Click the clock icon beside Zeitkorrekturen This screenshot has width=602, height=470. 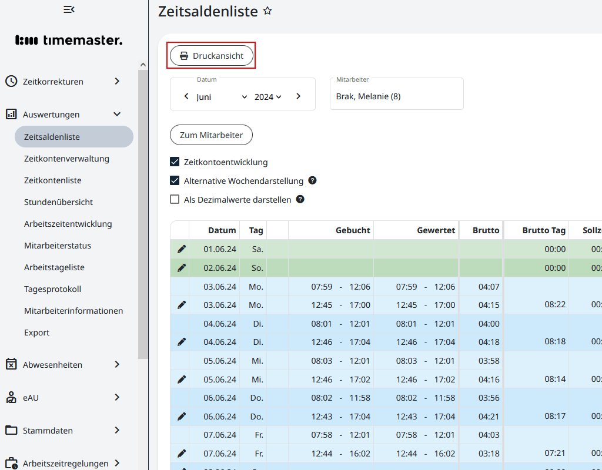pyautogui.click(x=11, y=81)
